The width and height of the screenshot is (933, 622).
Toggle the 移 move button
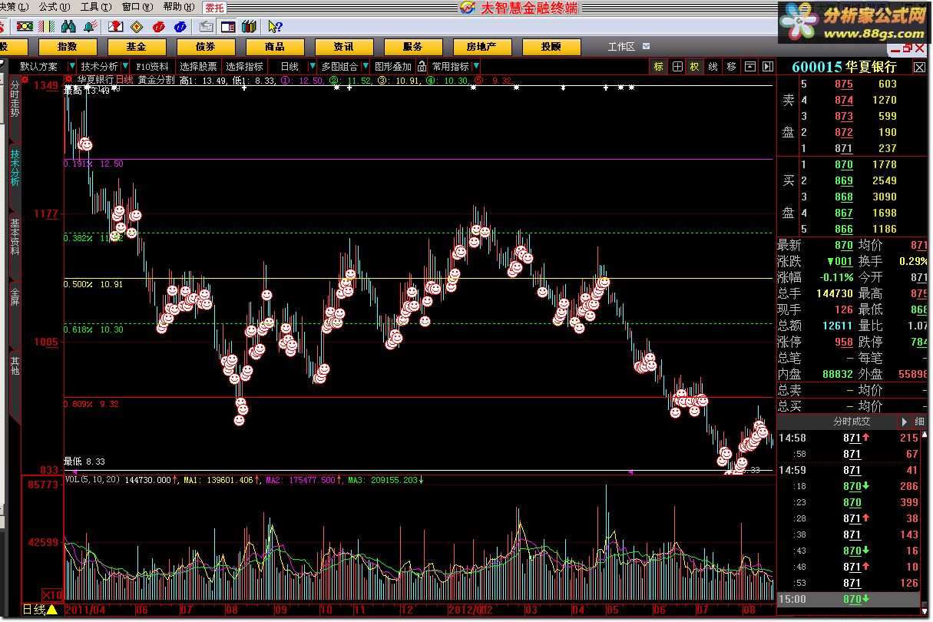731,67
